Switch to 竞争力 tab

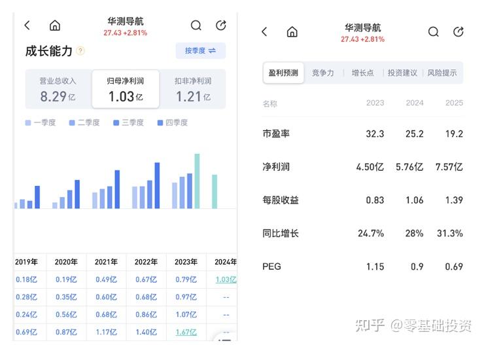323,73
